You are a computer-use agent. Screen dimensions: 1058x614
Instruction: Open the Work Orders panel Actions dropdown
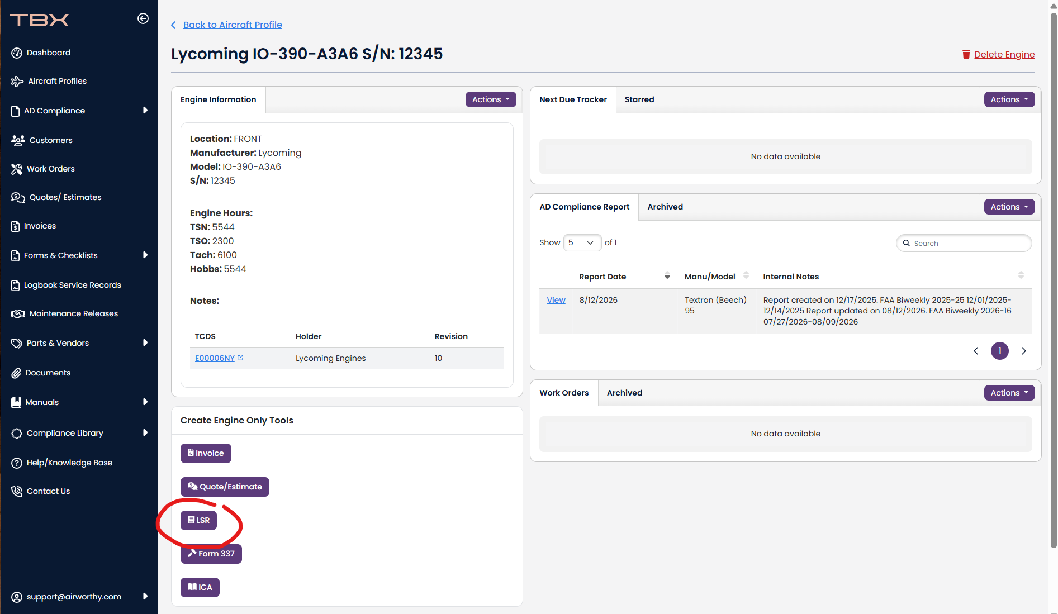click(x=1009, y=393)
